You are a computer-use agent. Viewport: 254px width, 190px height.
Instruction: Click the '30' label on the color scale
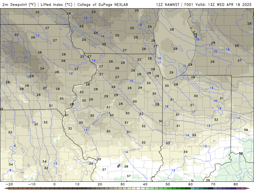(123, 184)
